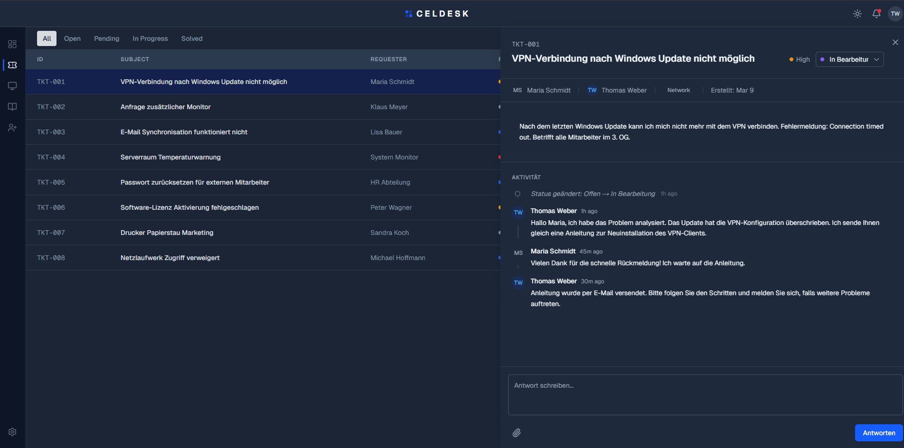Open the dashboard grid icon in sidebar
This screenshot has width=904, height=448.
[x=12, y=44]
